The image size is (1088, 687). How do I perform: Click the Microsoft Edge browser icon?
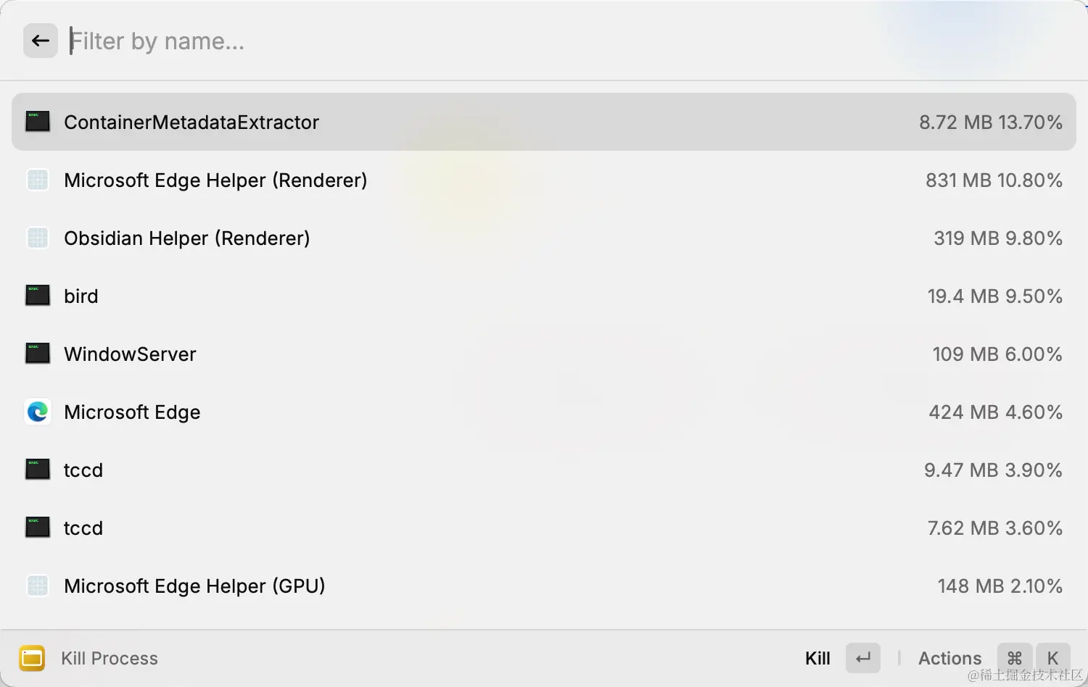pyautogui.click(x=38, y=412)
